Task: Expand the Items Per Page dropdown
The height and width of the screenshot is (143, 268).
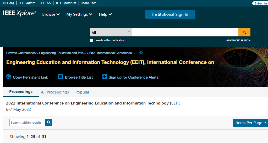Action: 250,123
